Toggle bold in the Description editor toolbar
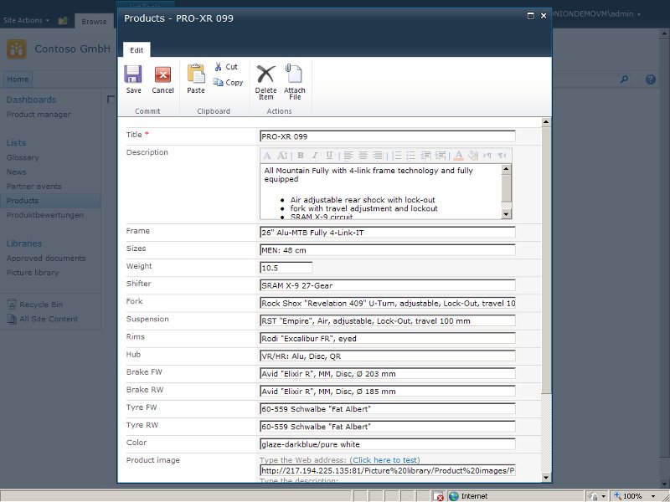The image size is (670, 502). (301, 156)
